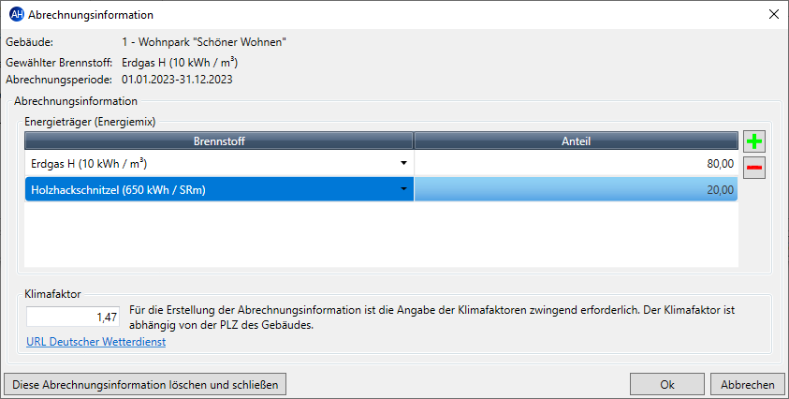Click empty area of the Energieträger table
This screenshot has width=789, height=399.
coord(381,234)
